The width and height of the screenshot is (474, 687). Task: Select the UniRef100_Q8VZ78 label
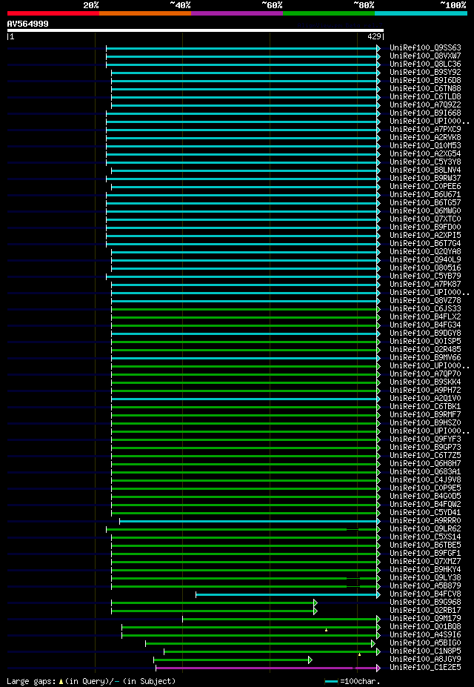tap(425, 301)
